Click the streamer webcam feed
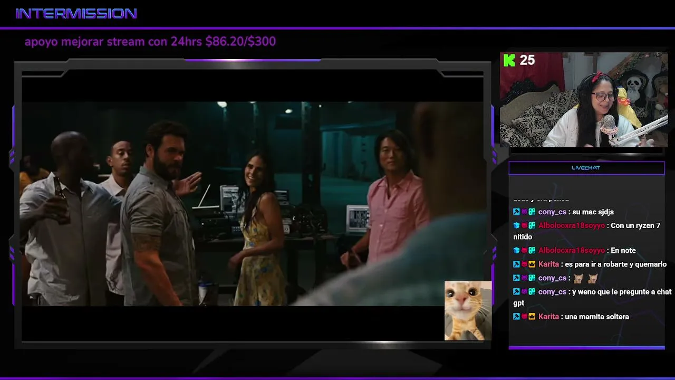The image size is (675, 380). (x=584, y=100)
